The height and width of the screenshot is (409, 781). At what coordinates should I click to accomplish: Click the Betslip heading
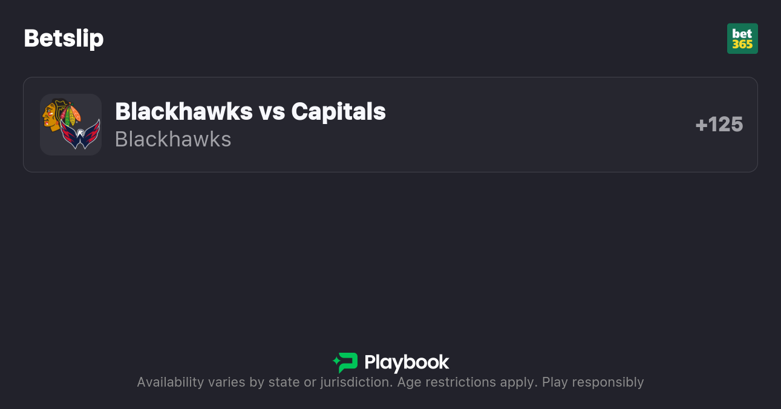[64, 39]
